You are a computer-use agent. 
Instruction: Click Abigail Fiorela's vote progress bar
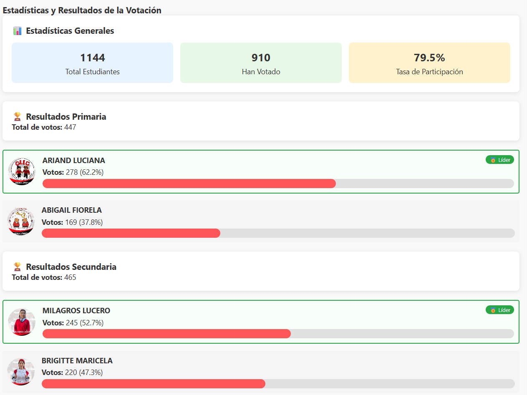click(131, 233)
